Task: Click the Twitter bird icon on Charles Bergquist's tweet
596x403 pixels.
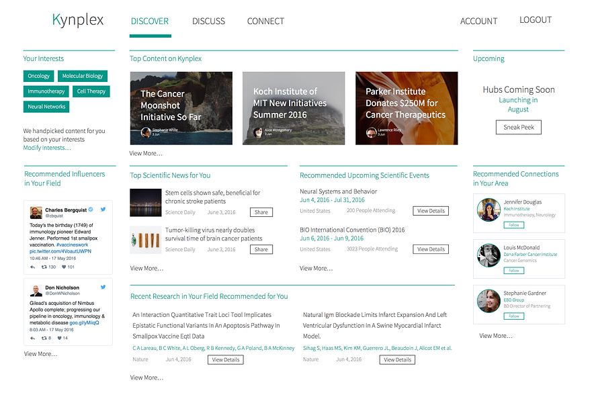Action: click(x=103, y=210)
